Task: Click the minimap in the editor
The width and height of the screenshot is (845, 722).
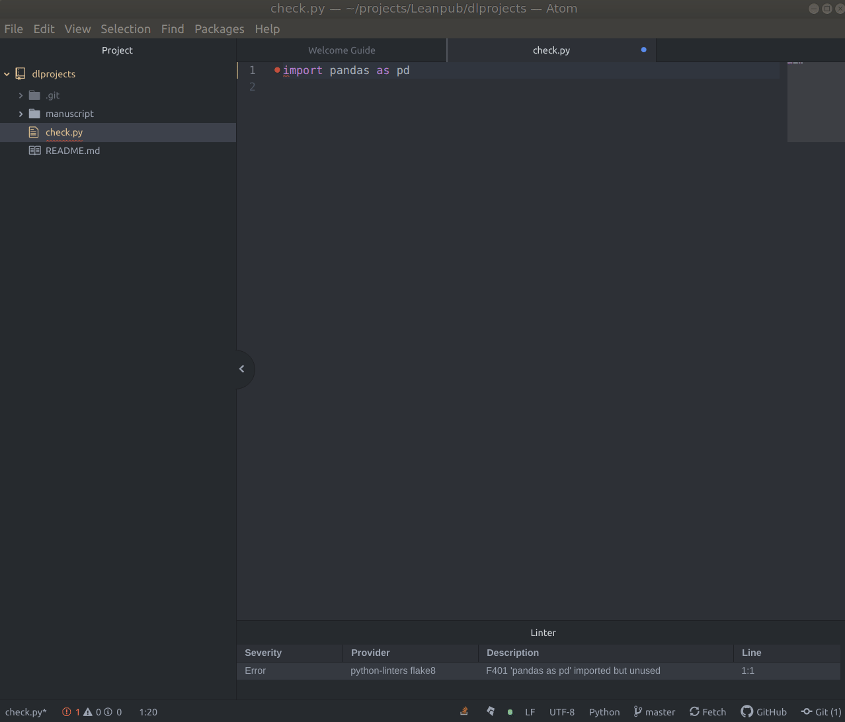Action: tap(816, 102)
